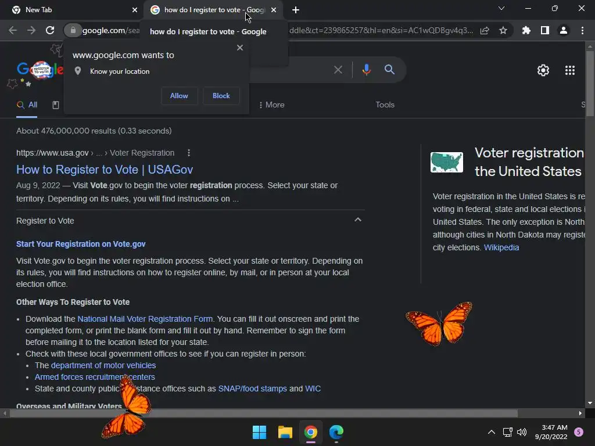595x446 pixels.
Task: Dismiss the location permission popup
Action: [x=240, y=48]
